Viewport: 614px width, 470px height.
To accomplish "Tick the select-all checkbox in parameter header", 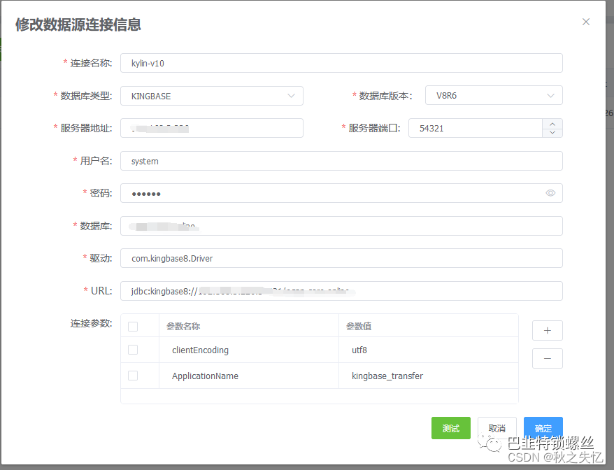I will click(133, 326).
